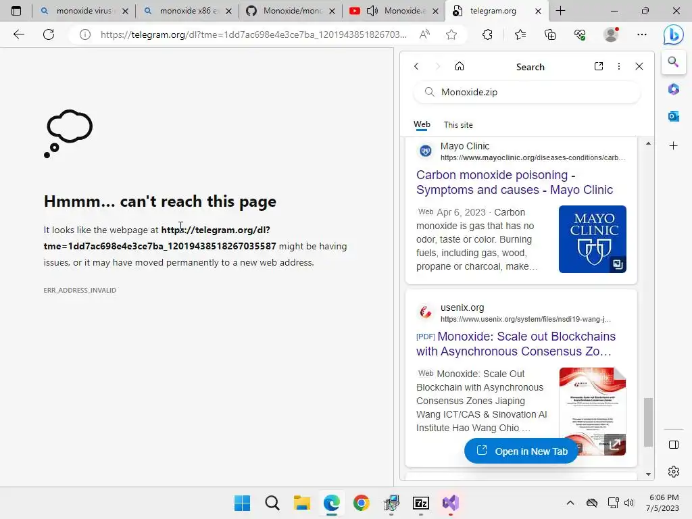Open Visual Studio from taskbar
Image resolution: width=692 pixels, height=519 pixels.
pos(451,503)
